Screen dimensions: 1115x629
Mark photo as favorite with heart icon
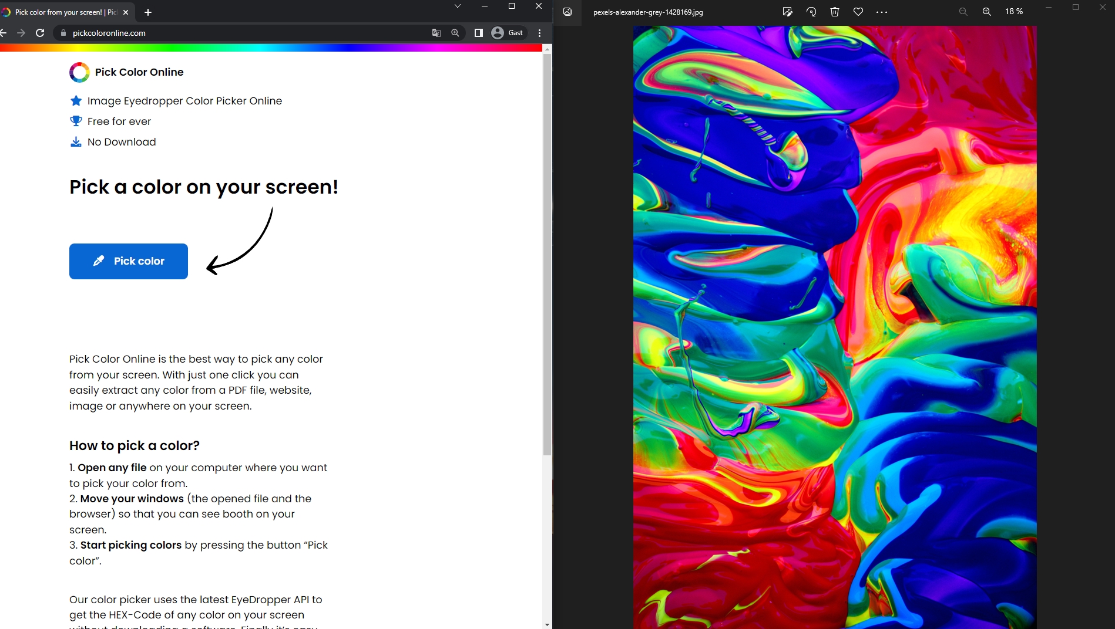pos(858,12)
